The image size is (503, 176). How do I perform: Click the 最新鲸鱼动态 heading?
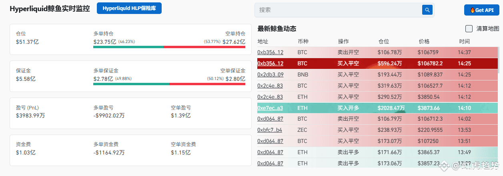coord(277,29)
